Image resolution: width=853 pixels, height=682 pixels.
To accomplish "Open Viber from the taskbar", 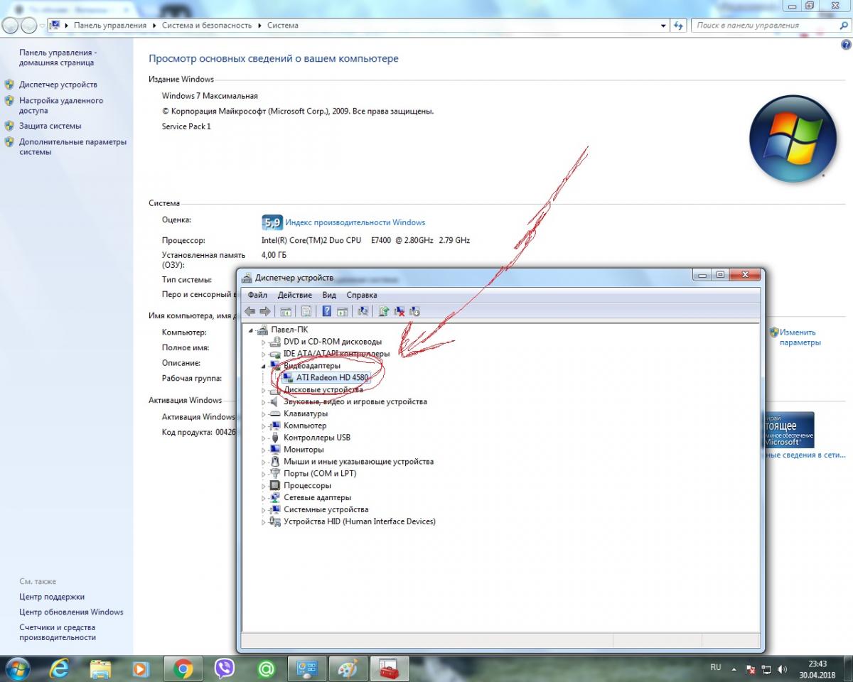I will pyautogui.click(x=225, y=669).
